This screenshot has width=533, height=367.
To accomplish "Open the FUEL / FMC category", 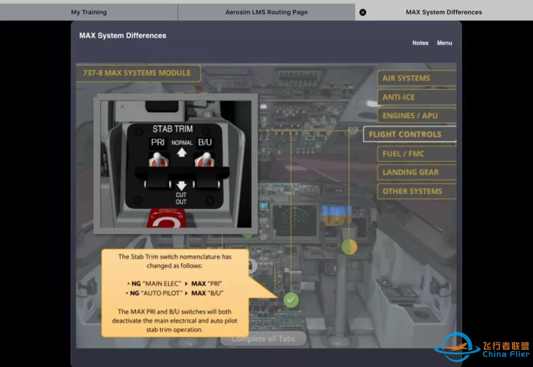I will pyautogui.click(x=417, y=154).
